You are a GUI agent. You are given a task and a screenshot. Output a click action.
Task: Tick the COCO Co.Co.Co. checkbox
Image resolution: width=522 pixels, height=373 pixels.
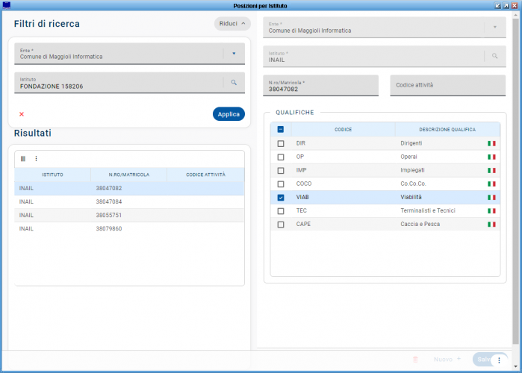pos(281,184)
